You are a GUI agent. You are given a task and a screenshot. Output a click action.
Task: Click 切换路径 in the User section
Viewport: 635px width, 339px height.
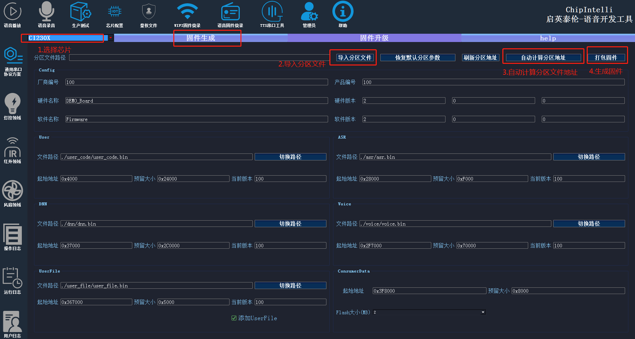click(290, 157)
